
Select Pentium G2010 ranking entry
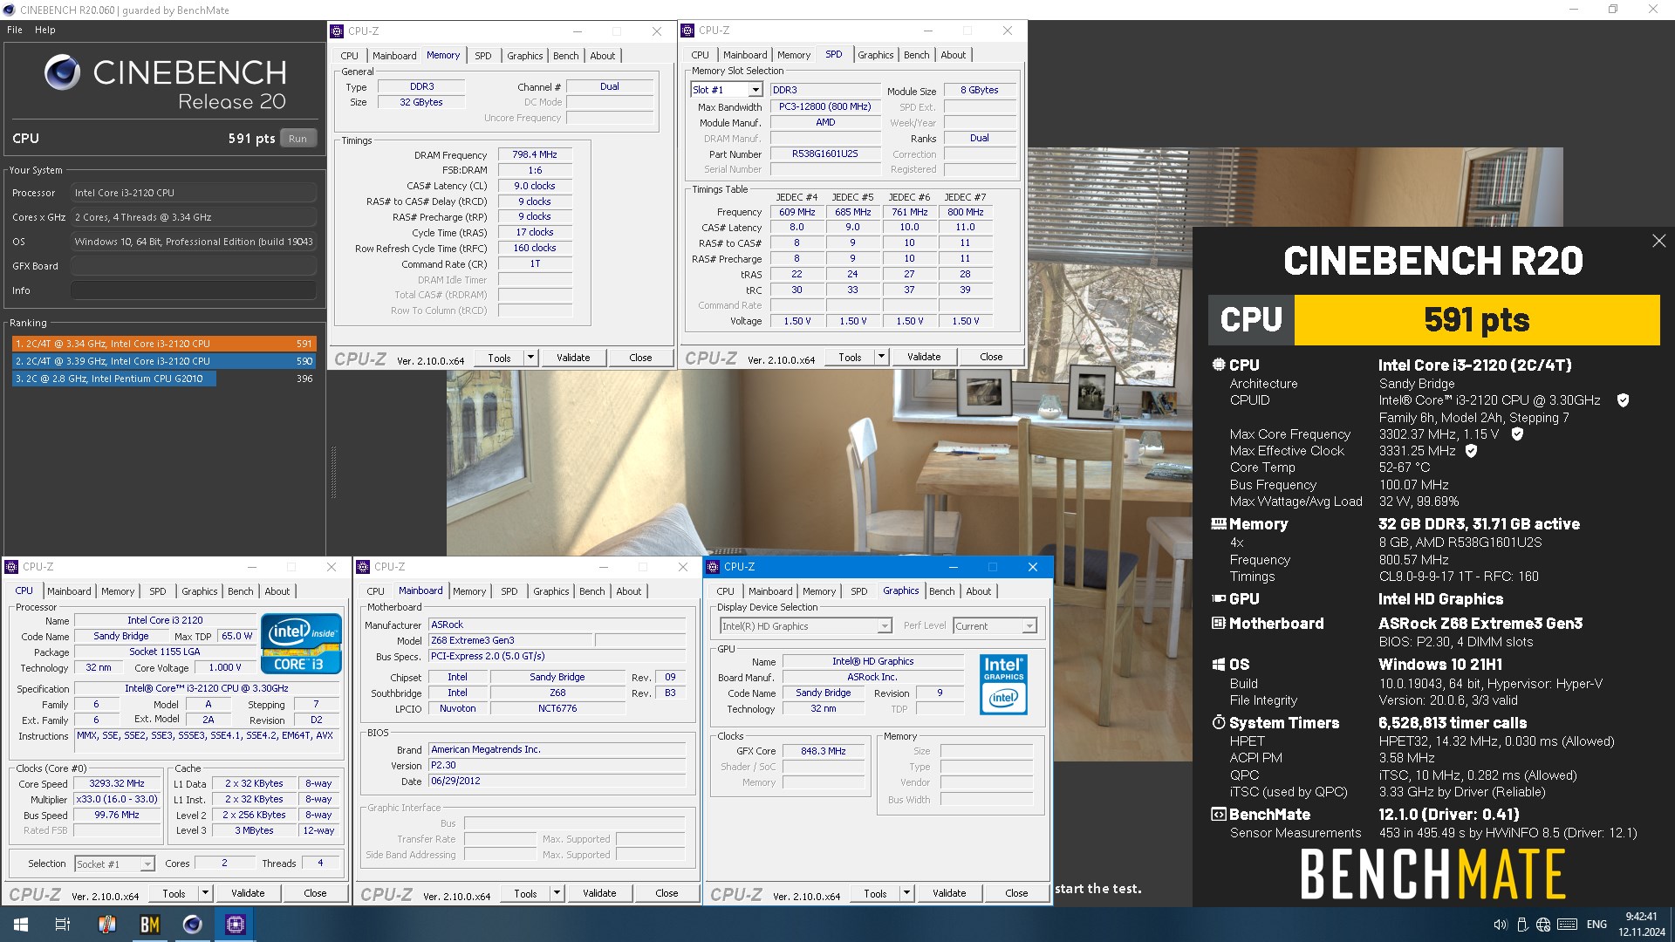[164, 379]
